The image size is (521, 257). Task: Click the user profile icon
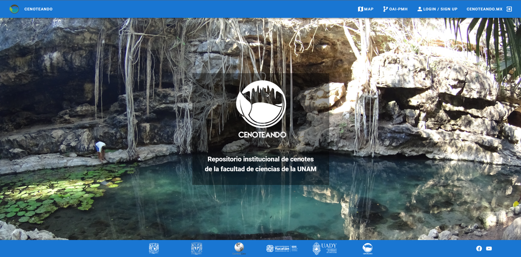[x=420, y=9]
